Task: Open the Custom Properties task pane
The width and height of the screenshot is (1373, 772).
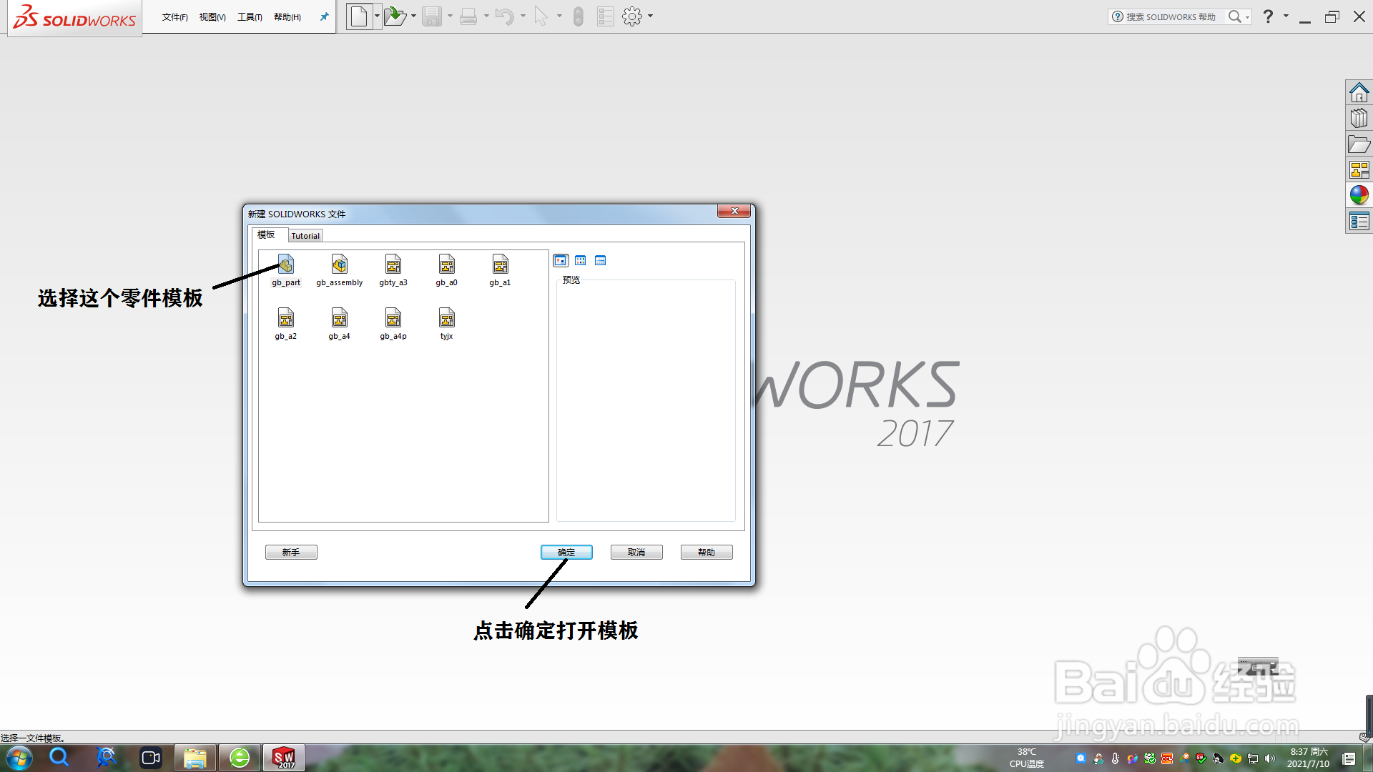Action: (1359, 221)
